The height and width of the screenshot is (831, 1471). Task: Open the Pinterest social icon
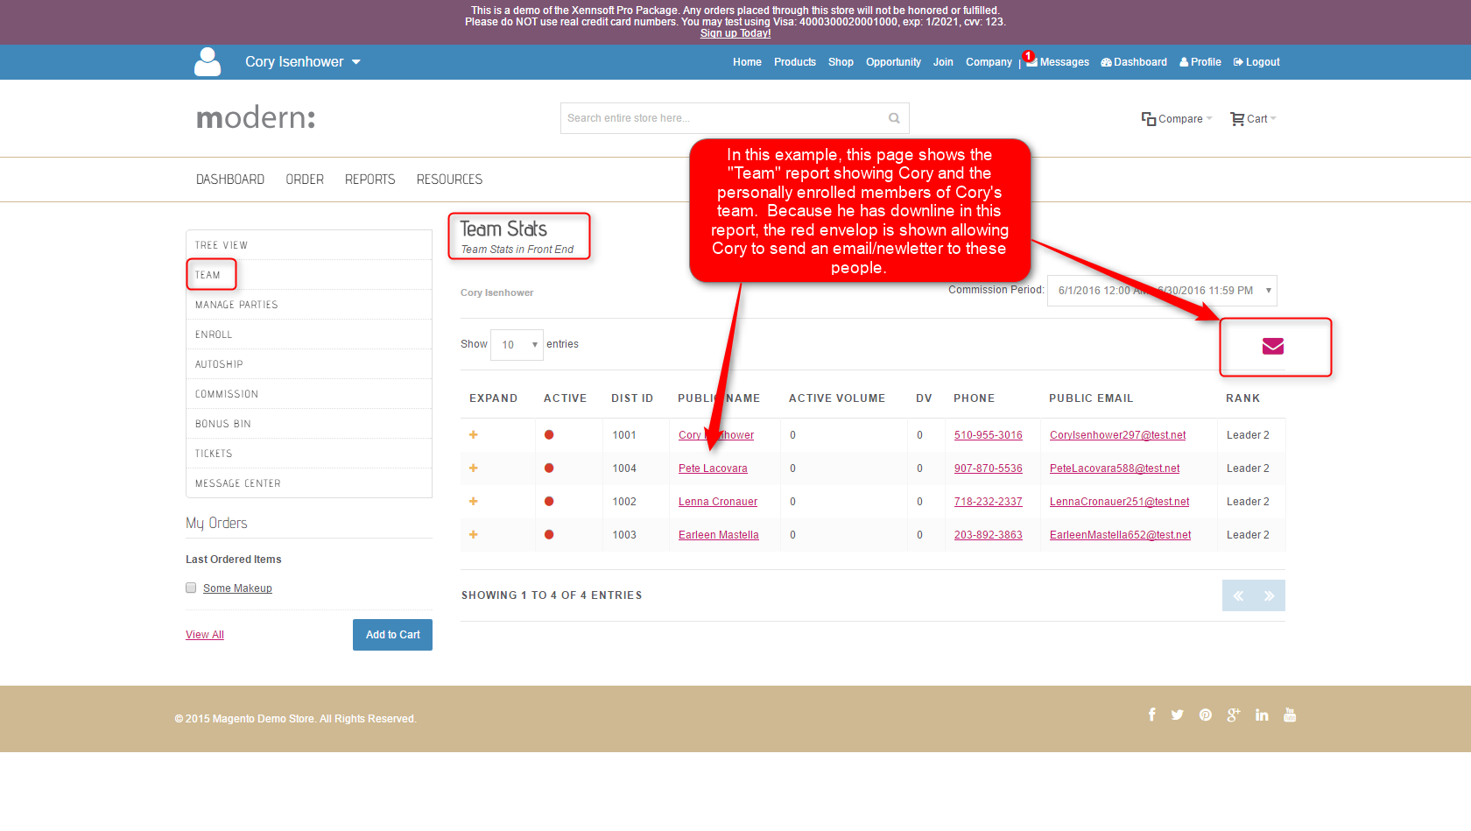pos(1206,715)
